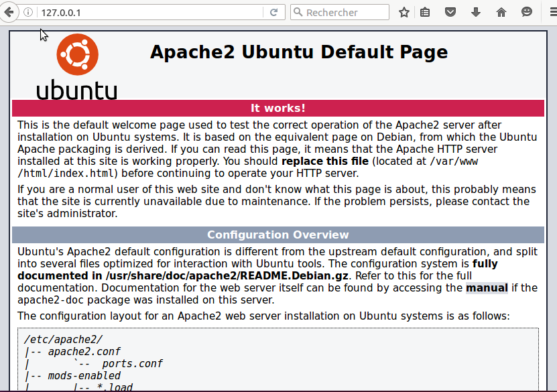Screen dimensions: 557x392
Task: Click the ports.conf entry in layout
Action: point(132,364)
